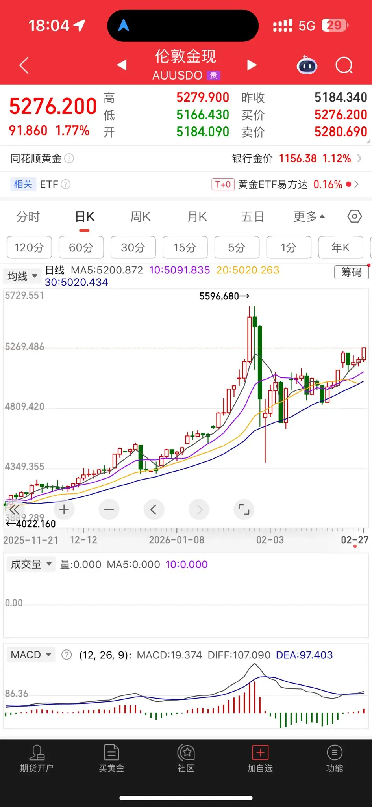The width and height of the screenshot is (372, 807).
Task: Open 黄金ETF易方达 chevron
Action: tap(356, 184)
